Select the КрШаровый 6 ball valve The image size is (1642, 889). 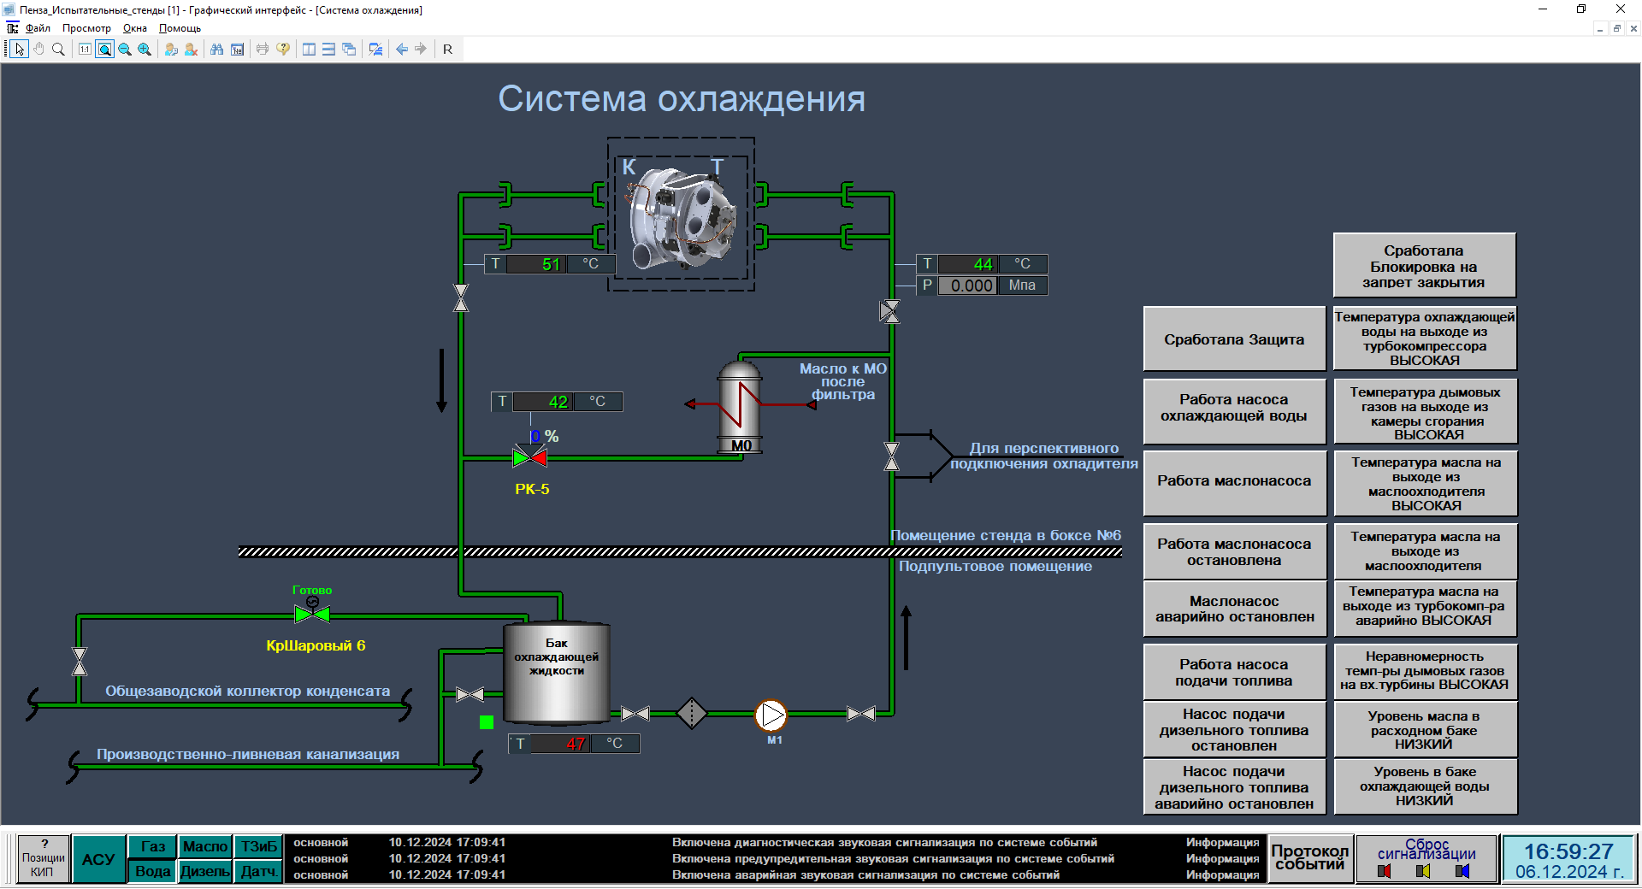click(312, 613)
